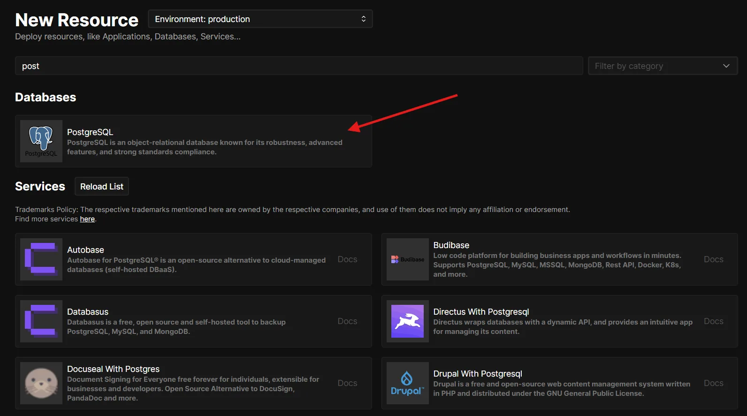Select Docuseal With Postgres title
The height and width of the screenshot is (416, 747).
113,369
